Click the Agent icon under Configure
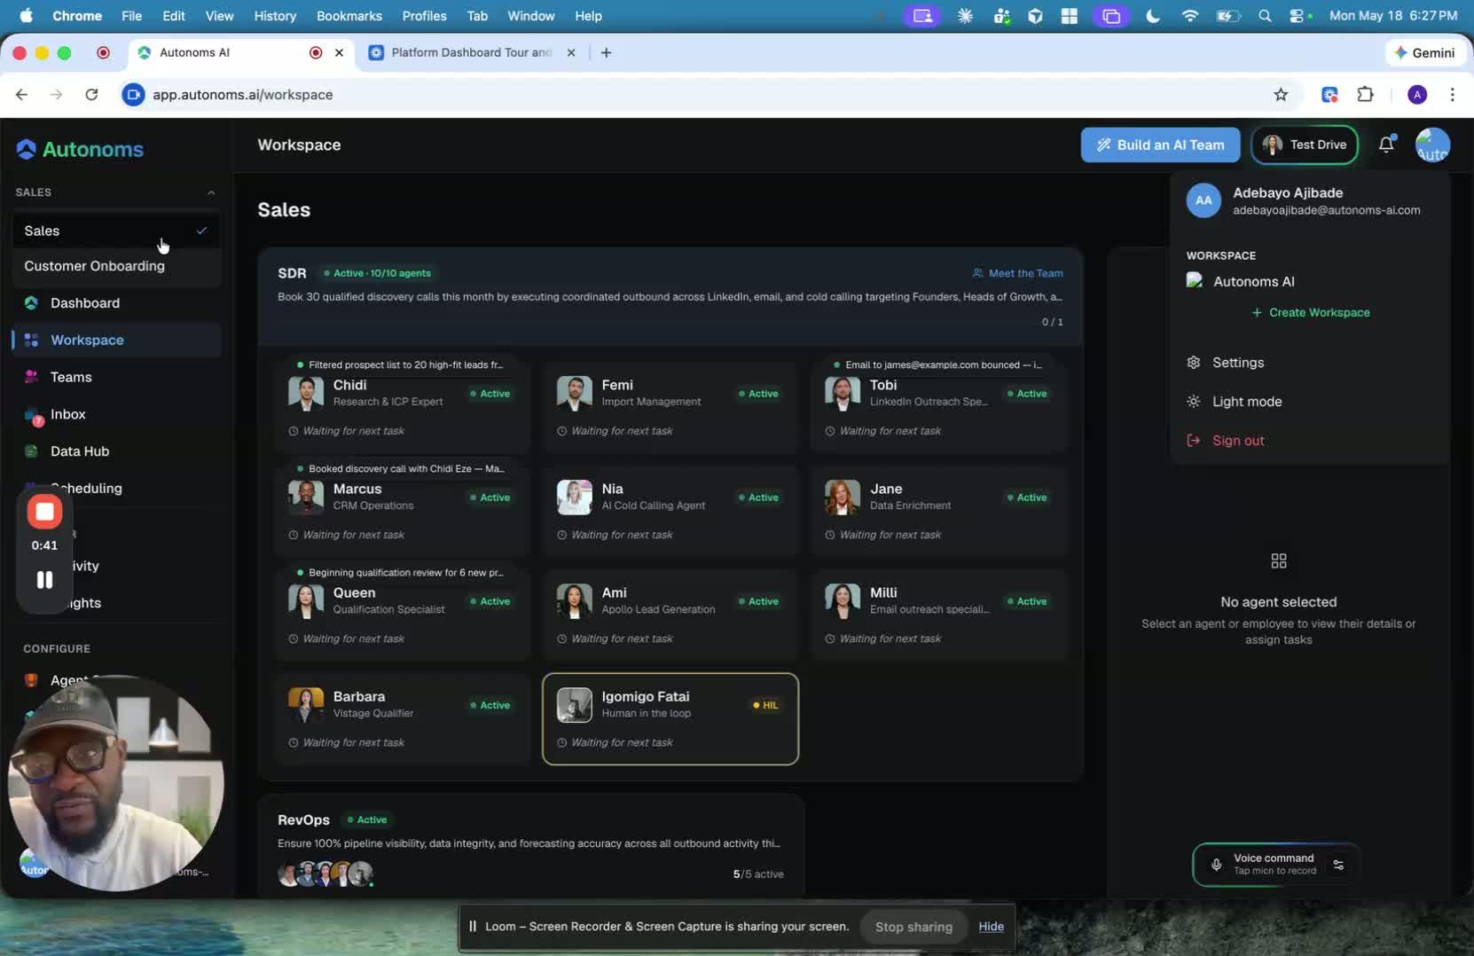 31,680
